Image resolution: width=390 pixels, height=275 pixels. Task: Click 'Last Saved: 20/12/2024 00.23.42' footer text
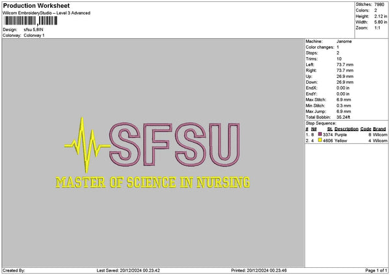[x=128, y=270]
